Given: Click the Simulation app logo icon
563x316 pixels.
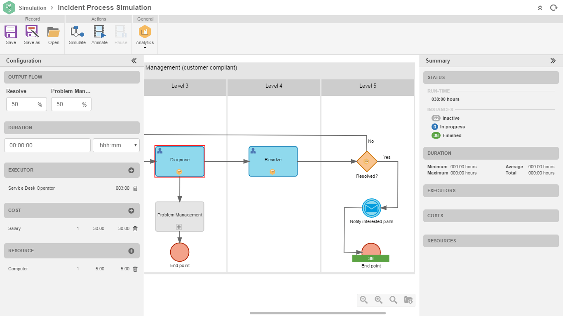Looking at the screenshot, I should [x=9, y=8].
